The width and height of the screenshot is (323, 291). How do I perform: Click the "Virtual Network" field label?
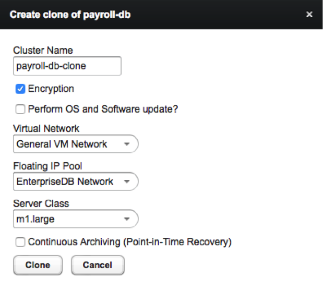pyautogui.click(x=46, y=128)
